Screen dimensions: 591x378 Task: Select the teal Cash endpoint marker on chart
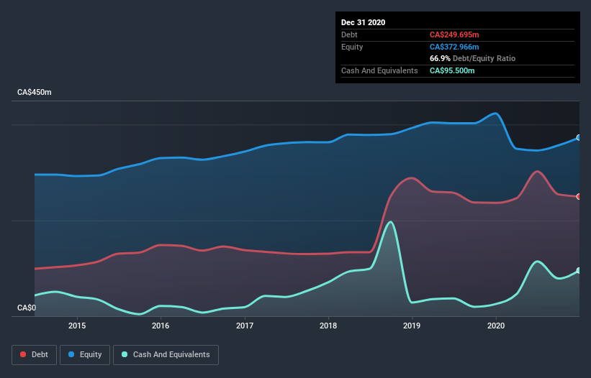(x=579, y=271)
